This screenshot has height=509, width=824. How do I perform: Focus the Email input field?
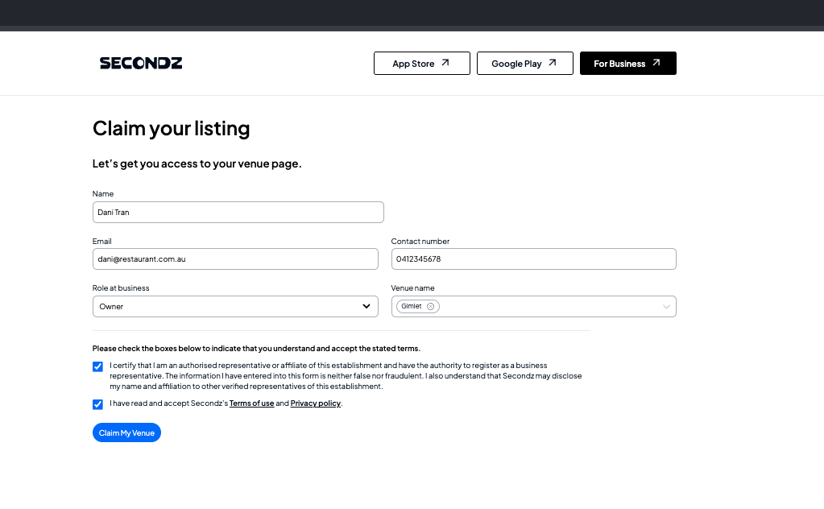tap(235, 259)
